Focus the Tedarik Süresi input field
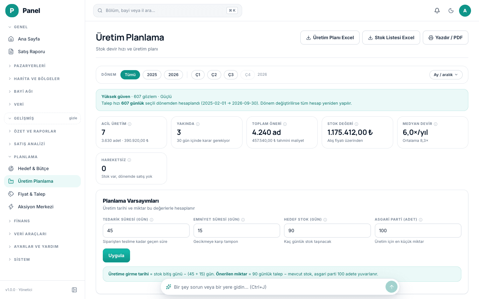 coord(146,231)
